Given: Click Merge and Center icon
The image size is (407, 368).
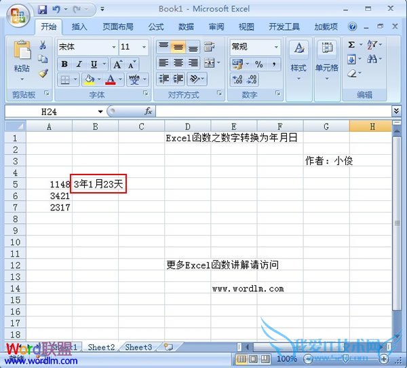Looking at the screenshot, I should pyautogui.click(x=209, y=62).
